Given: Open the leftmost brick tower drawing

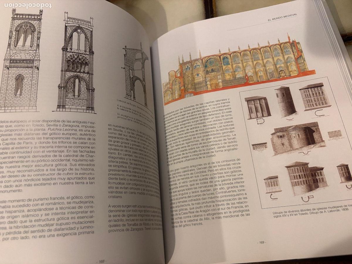Looking at the screenshot, I should [21, 60].
